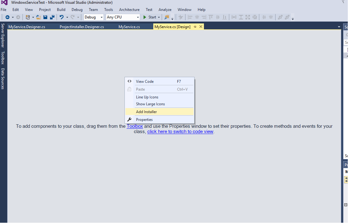This screenshot has height=224, width=350.
Task: Click the green Start debugging button
Action: (150, 17)
